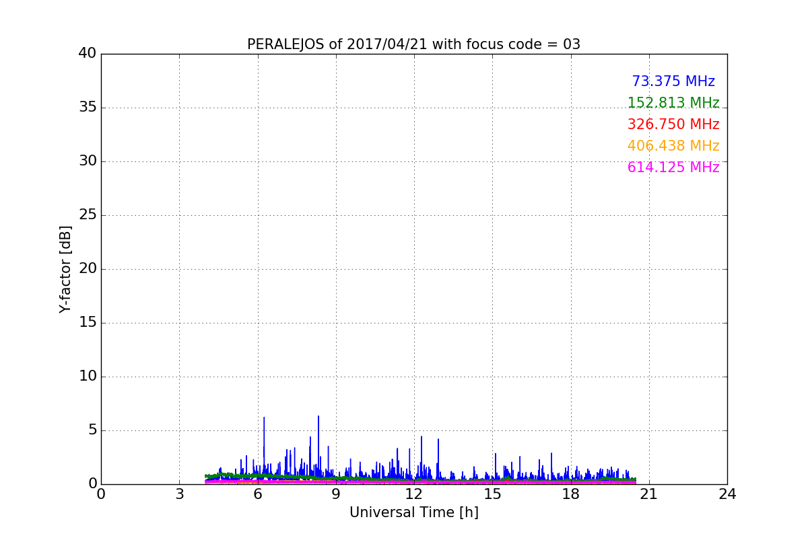
Task: Click the x-axis tick label 24
Action: point(727,494)
